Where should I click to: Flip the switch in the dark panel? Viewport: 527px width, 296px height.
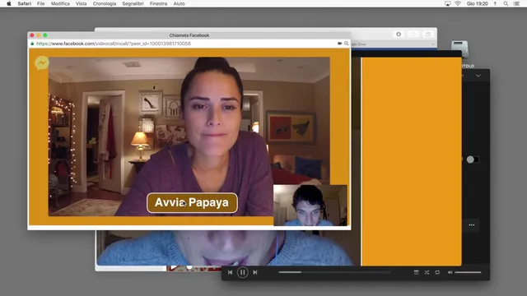pos(472,160)
